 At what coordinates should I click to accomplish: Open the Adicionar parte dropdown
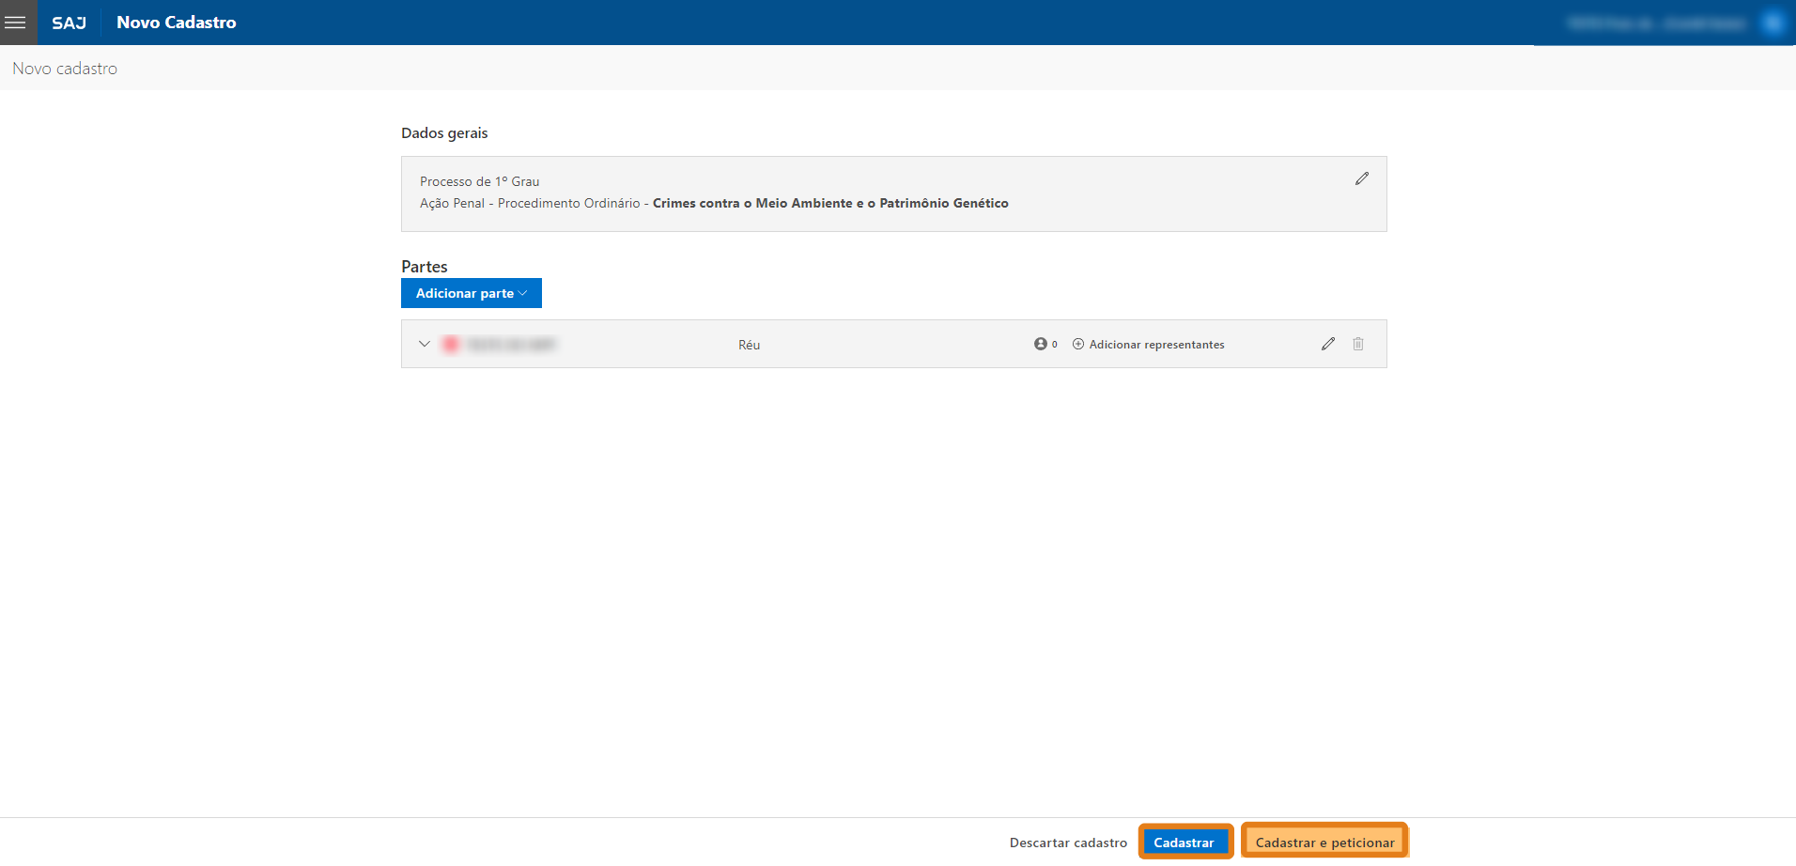coord(471,293)
